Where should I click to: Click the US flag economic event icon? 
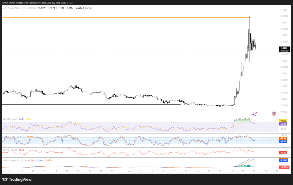coord(274,113)
